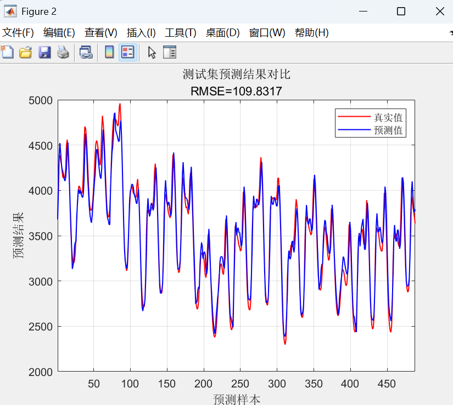Image resolution: width=453 pixels, height=405 pixels.
Task: Select the Edit Plot arrow tool
Action: coord(152,53)
